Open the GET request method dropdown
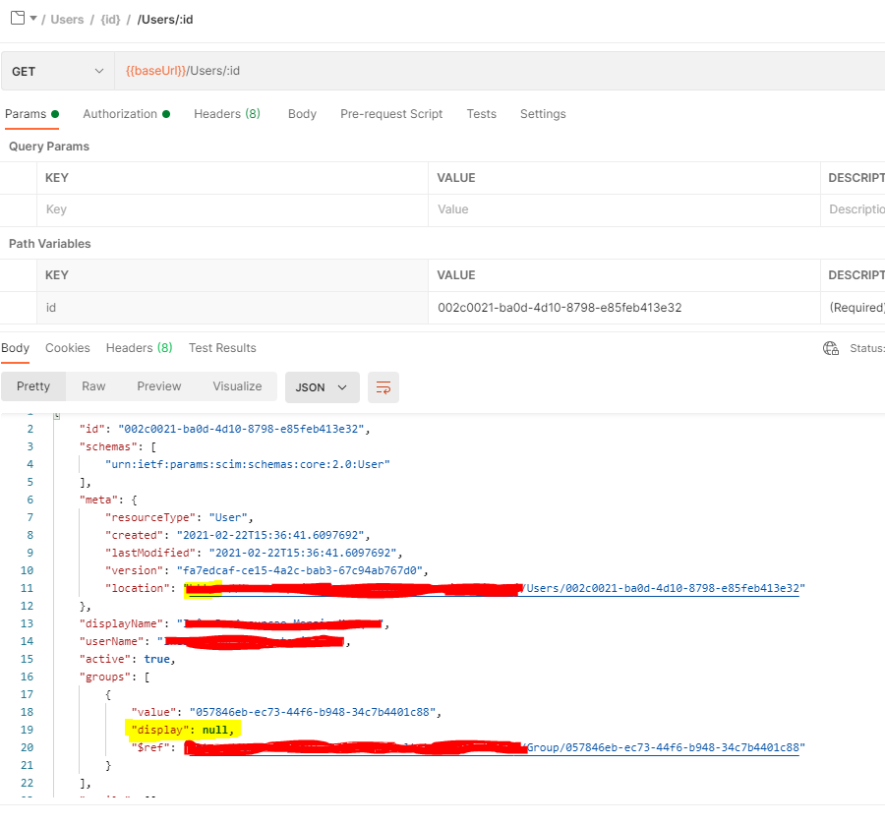This screenshot has width=885, height=825. 59,70
